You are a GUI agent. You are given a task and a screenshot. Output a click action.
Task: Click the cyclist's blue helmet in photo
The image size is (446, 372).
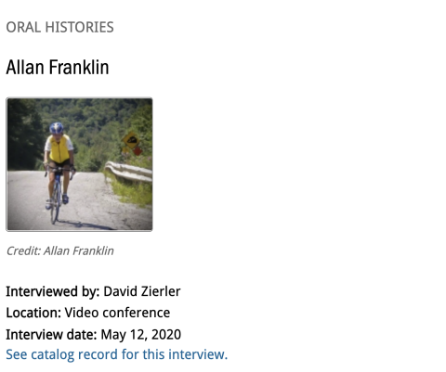point(57,128)
